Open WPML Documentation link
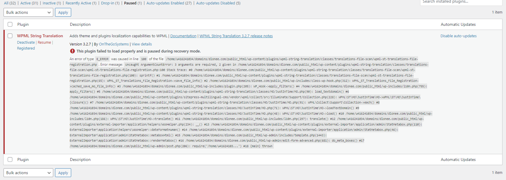 [183, 36]
